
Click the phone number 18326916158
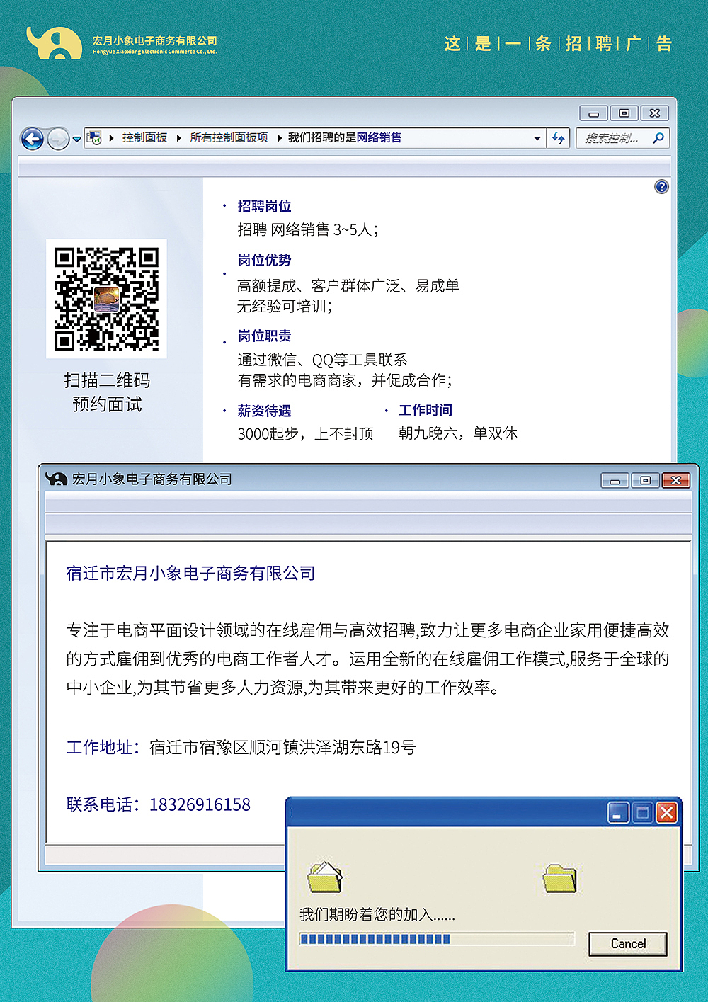[x=200, y=805]
